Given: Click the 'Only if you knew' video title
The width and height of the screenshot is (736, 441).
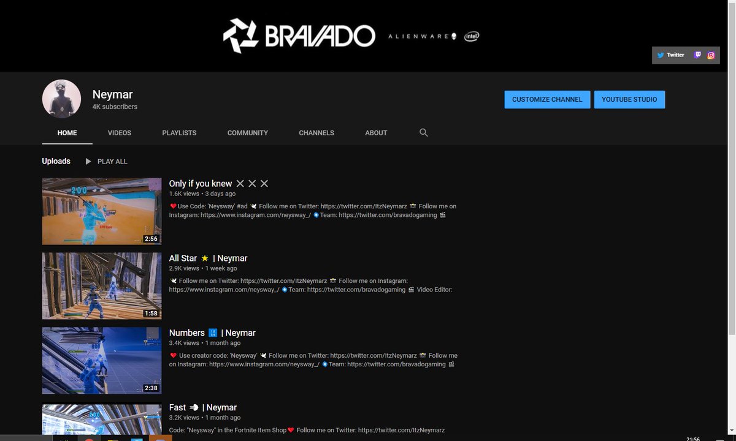Looking at the screenshot, I should pyautogui.click(x=219, y=184).
